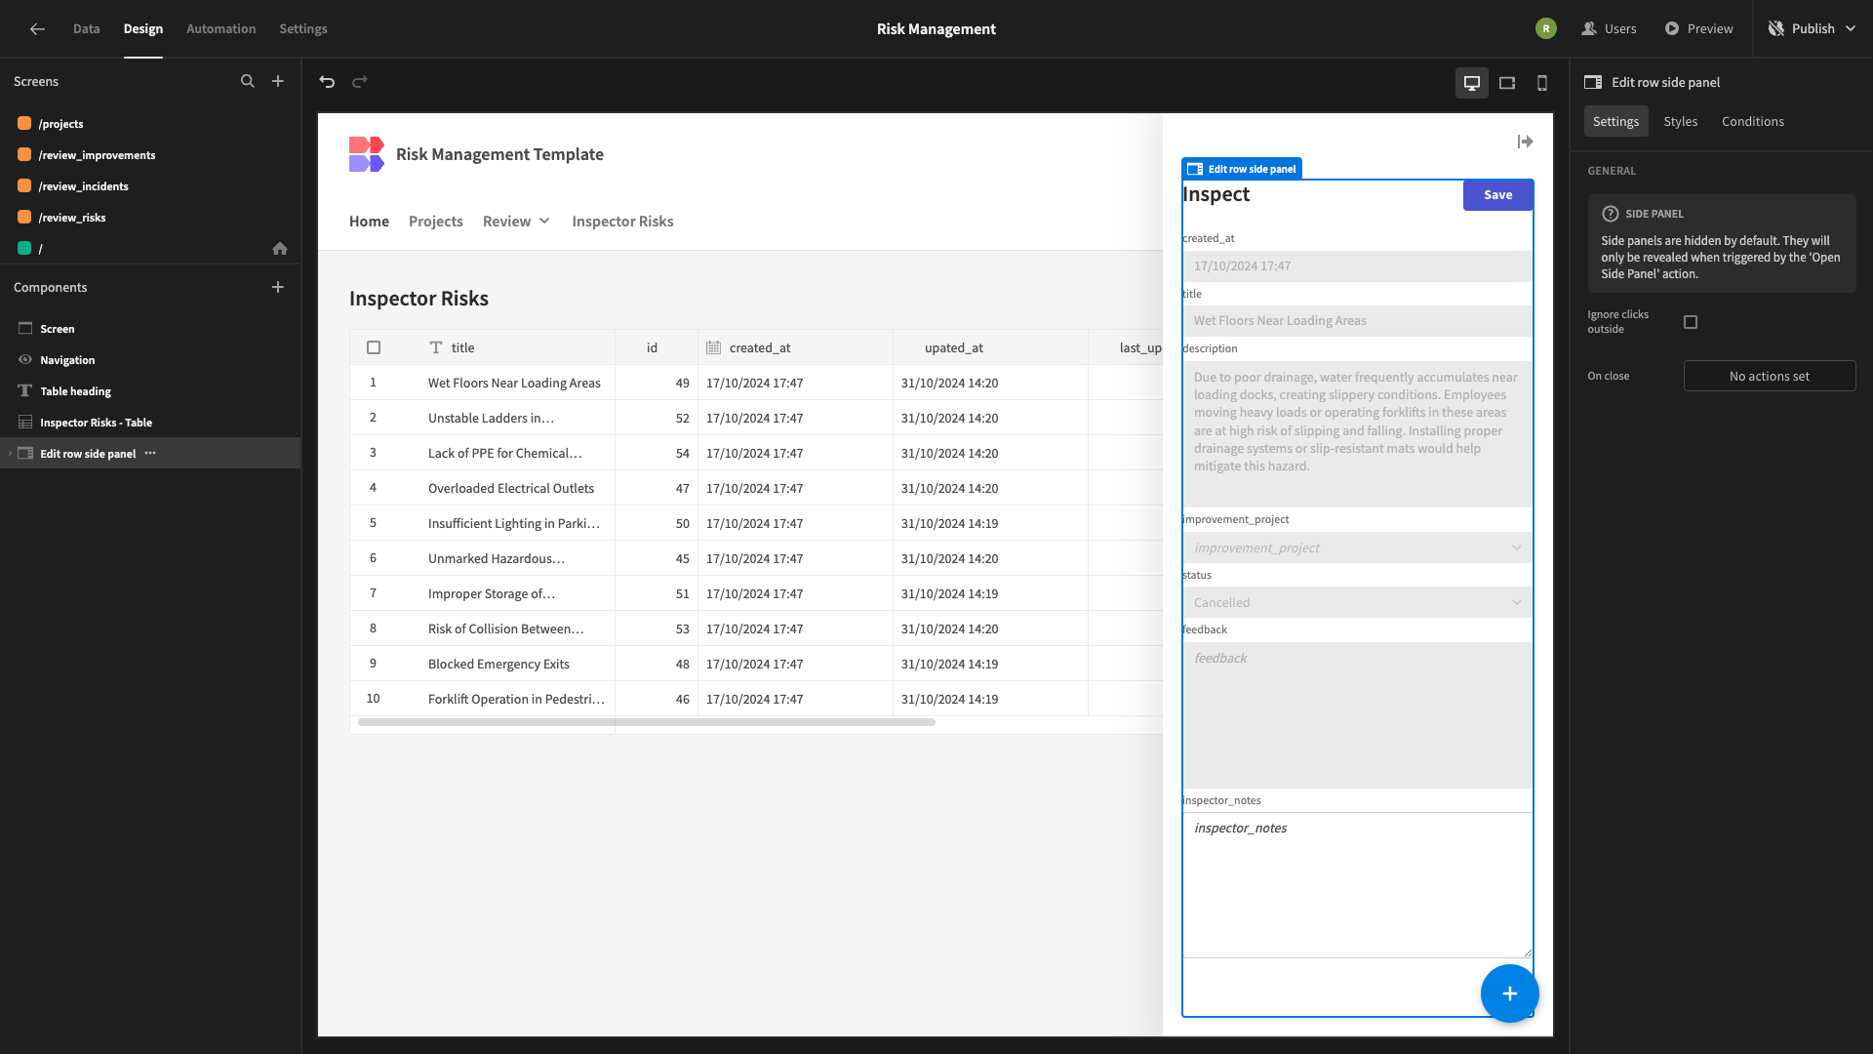Viewport: 1873px width, 1054px height.
Task: Click the Preview button
Action: pos(1699,29)
